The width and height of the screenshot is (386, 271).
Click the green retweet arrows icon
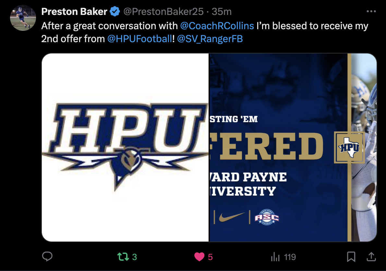pyautogui.click(x=123, y=257)
